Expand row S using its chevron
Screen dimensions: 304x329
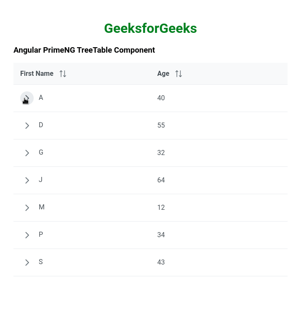pyautogui.click(x=27, y=262)
